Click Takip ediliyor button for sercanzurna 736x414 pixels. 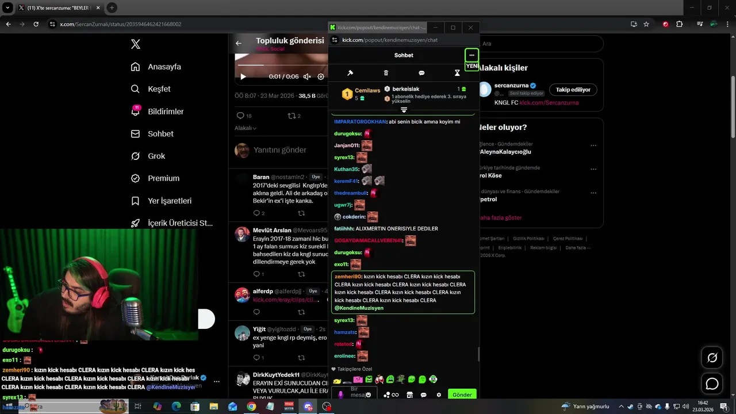click(573, 90)
